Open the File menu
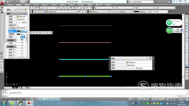 point(10,5)
